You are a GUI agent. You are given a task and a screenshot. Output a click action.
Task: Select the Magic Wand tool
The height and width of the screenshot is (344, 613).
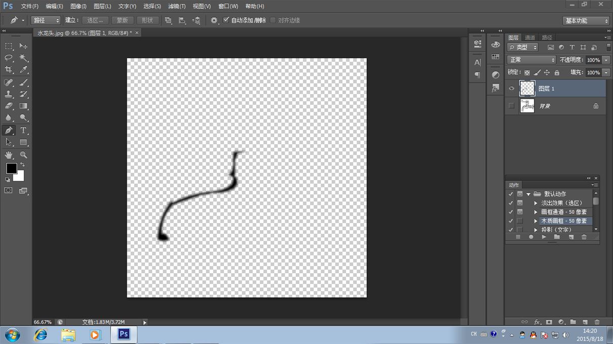[23, 58]
